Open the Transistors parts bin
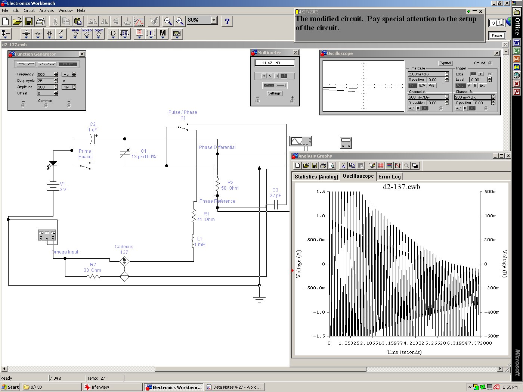The image size is (523, 392). (61, 34)
